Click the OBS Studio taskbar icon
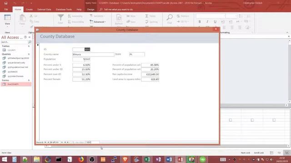Image resolution: width=291 pixels, height=163 pixels. [x=92, y=159]
